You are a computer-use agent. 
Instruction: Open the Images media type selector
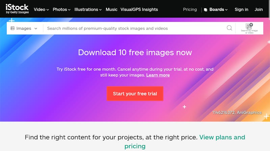[x=24, y=28]
